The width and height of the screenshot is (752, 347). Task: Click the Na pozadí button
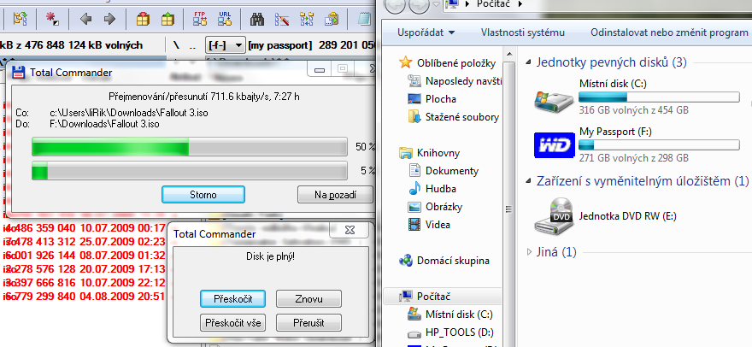(335, 195)
